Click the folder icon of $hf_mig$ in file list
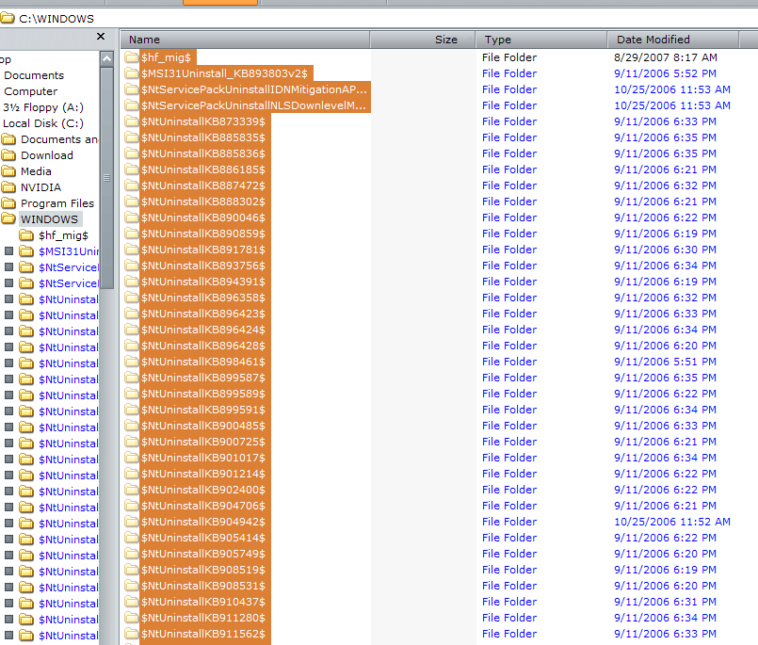 132,57
